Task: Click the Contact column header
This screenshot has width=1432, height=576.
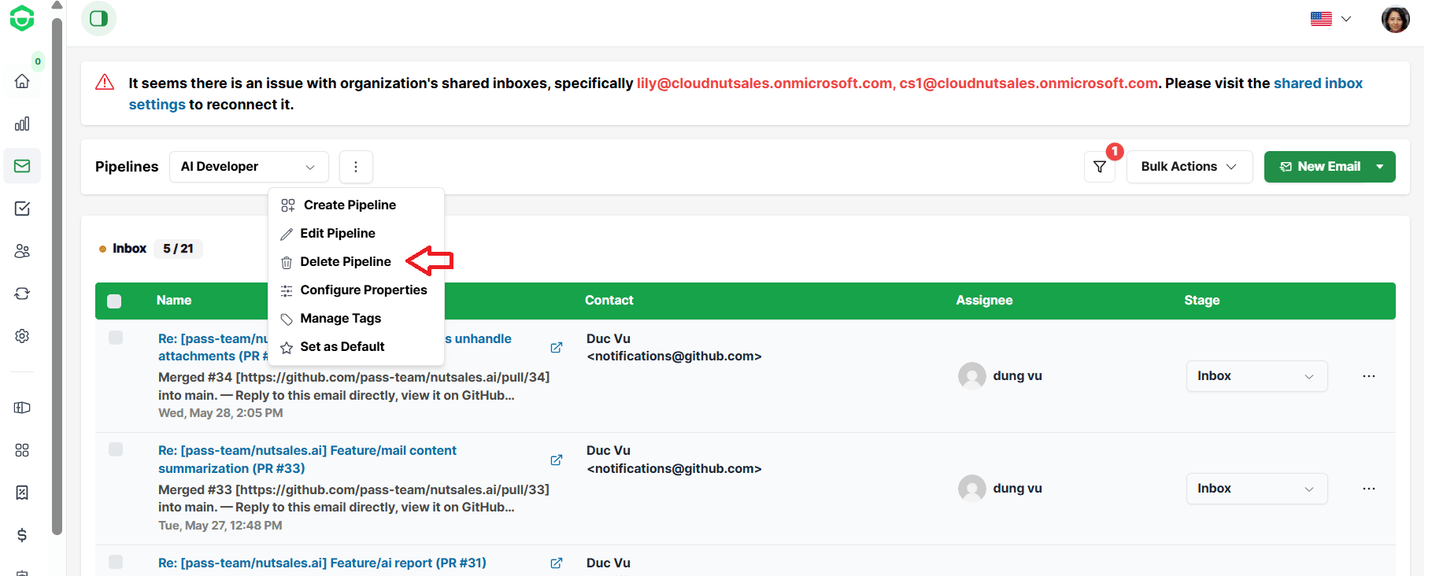Action: coord(609,301)
